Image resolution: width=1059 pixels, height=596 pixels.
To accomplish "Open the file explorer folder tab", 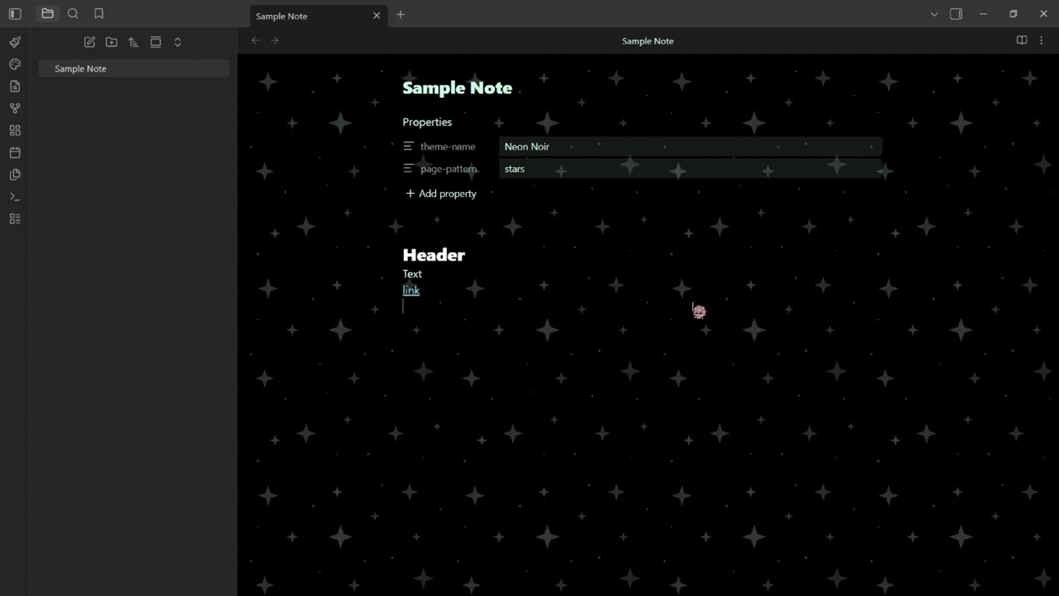I will pos(47,14).
